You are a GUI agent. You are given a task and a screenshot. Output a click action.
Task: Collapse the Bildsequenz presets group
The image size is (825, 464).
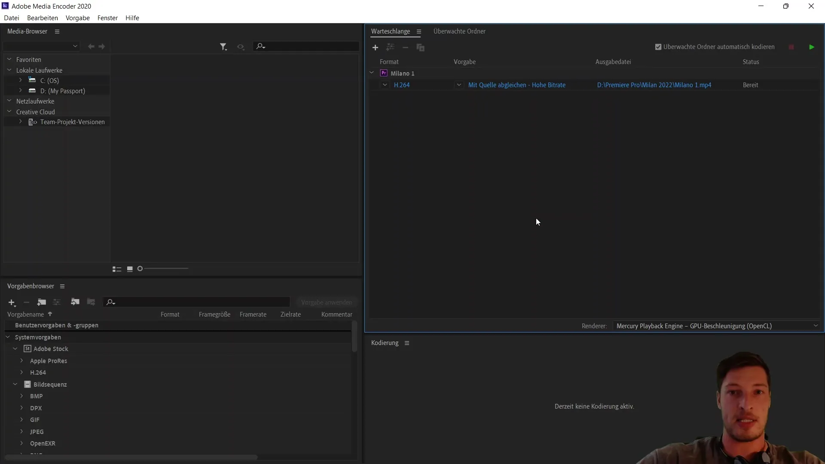pos(15,384)
